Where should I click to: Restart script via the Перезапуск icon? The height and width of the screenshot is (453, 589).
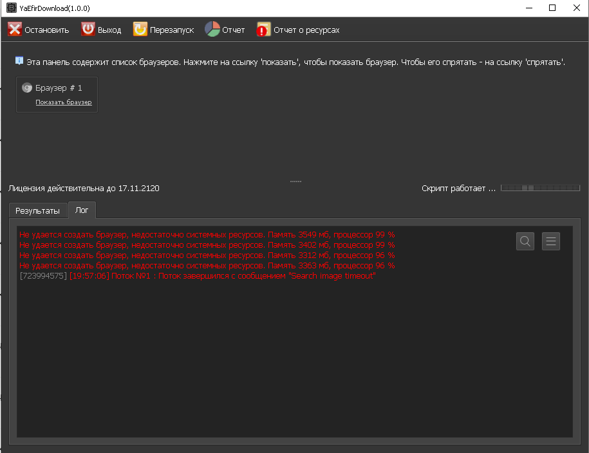point(140,30)
